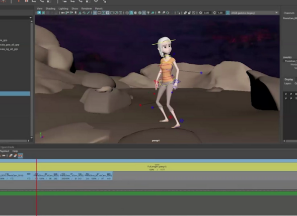The height and width of the screenshot is (216, 297).
Task: Toggle the Textured display icon
Action: [144, 13]
